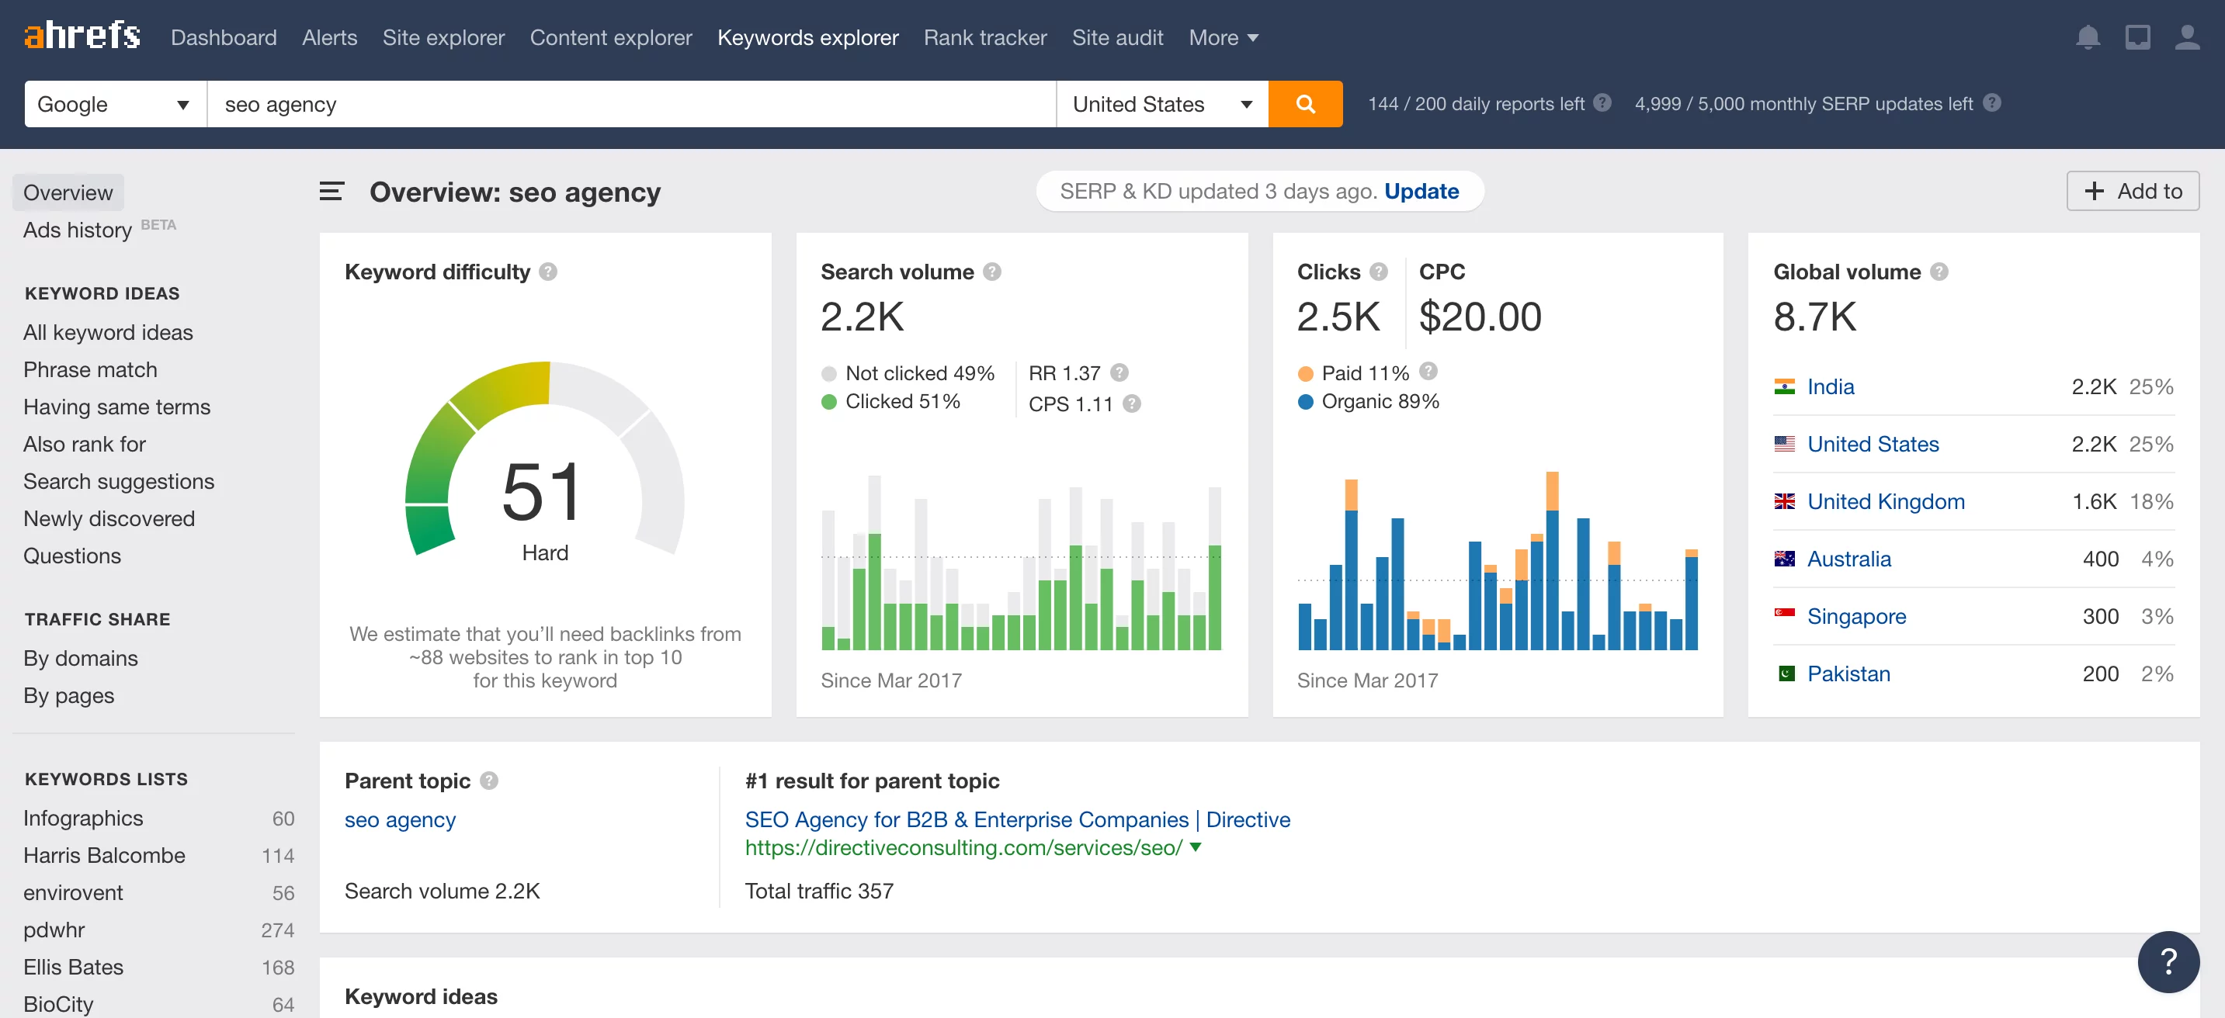
Task: Open Phrase match keyword ideas
Action: click(90, 369)
